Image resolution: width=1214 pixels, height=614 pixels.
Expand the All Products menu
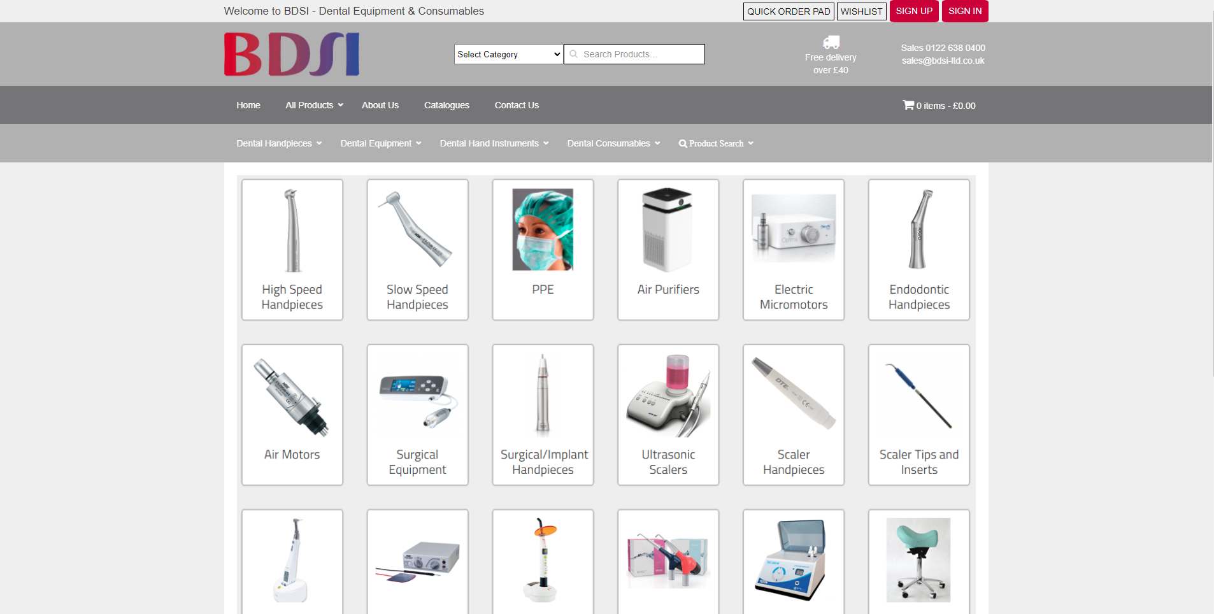click(x=314, y=105)
